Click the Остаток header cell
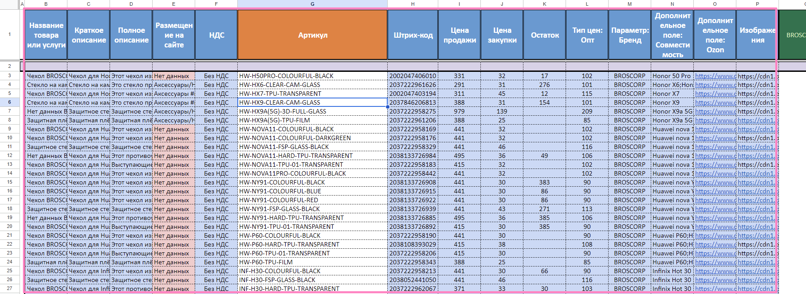806x294 pixels. point(544,35)
